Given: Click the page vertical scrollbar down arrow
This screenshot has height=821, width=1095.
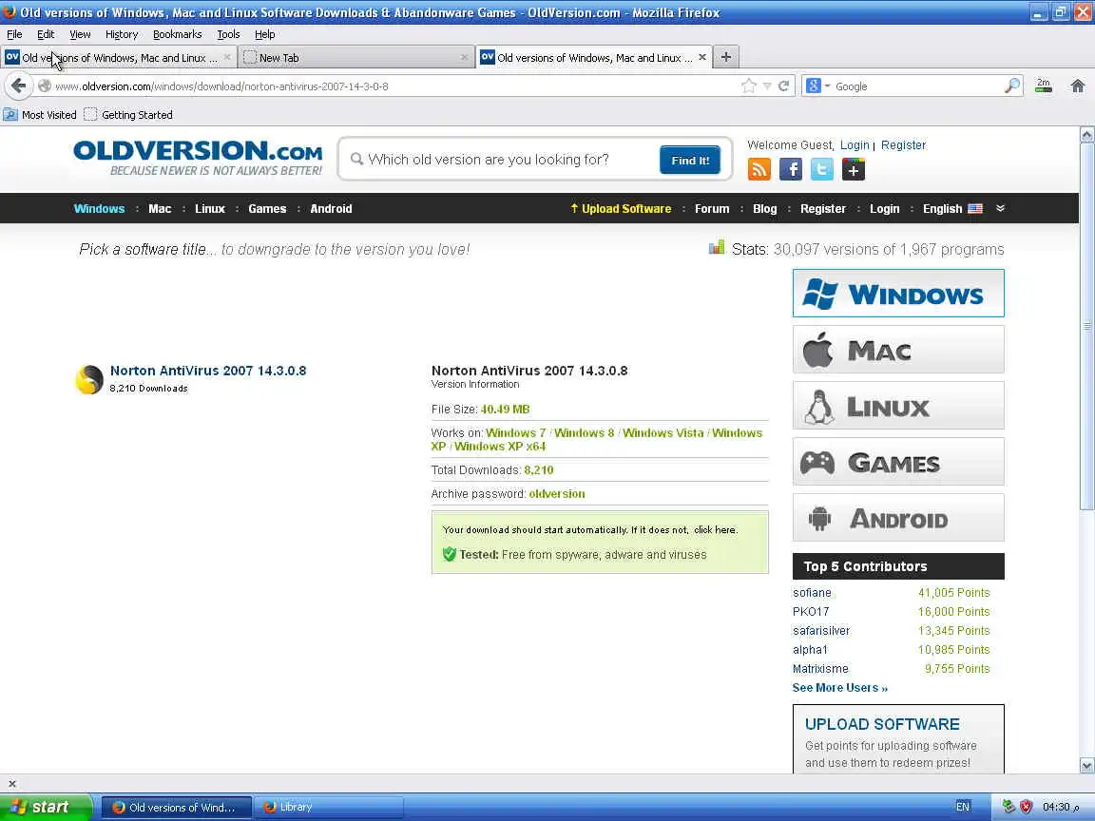Looking at the screenshot, I should pos(1086,766).
